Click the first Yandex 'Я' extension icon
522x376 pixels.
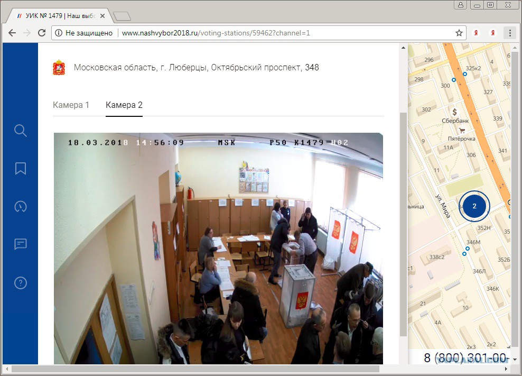tap(476, 33)
